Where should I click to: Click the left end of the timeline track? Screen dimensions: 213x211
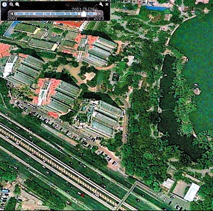tap(15, 14)
